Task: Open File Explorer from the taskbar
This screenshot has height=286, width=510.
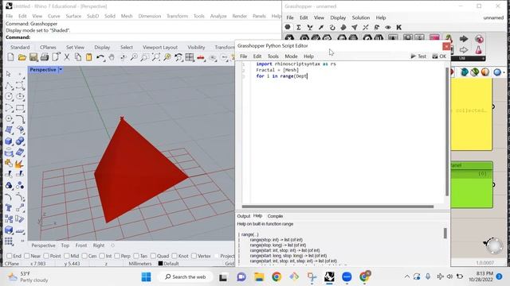Action: tap(259, 276)
